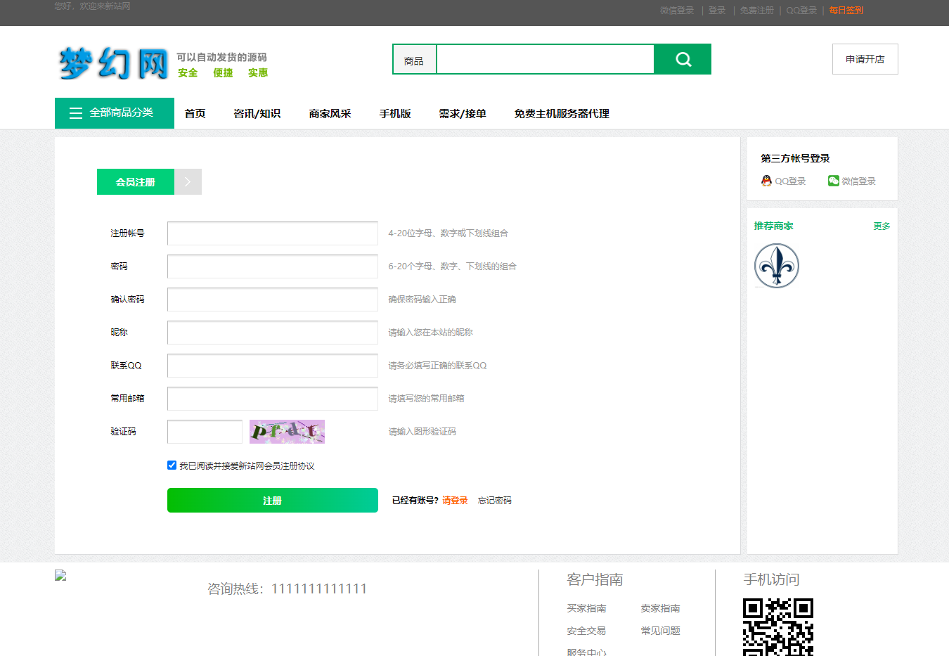This screenshot has height=656, width=949.
Task: Click 免费注册 in the top bar
Action: (x=757, y=11)
